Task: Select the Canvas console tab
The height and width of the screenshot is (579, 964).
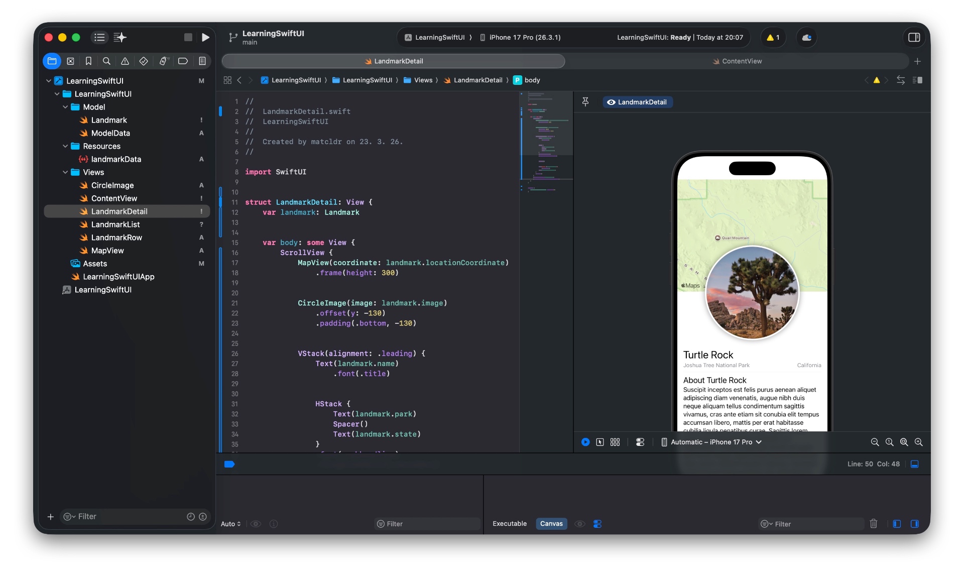Action: click(551, 523)
